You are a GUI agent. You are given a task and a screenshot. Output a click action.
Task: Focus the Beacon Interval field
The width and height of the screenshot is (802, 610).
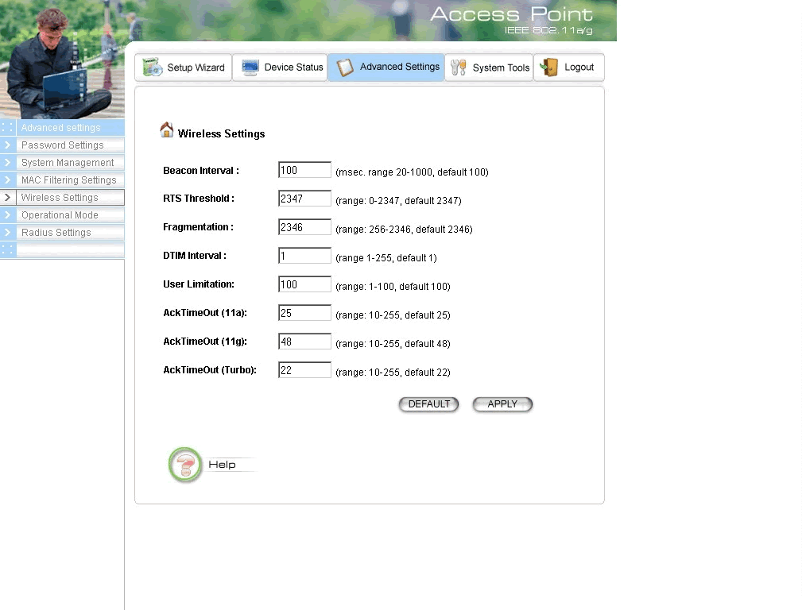point(304,170)
